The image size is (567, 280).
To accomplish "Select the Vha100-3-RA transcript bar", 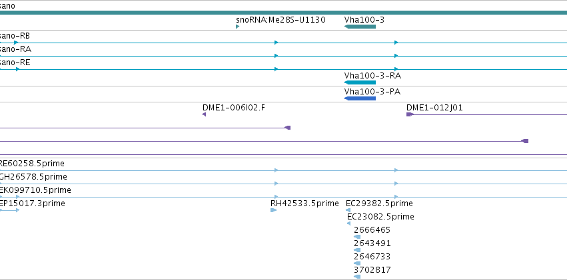I will 360,82.
